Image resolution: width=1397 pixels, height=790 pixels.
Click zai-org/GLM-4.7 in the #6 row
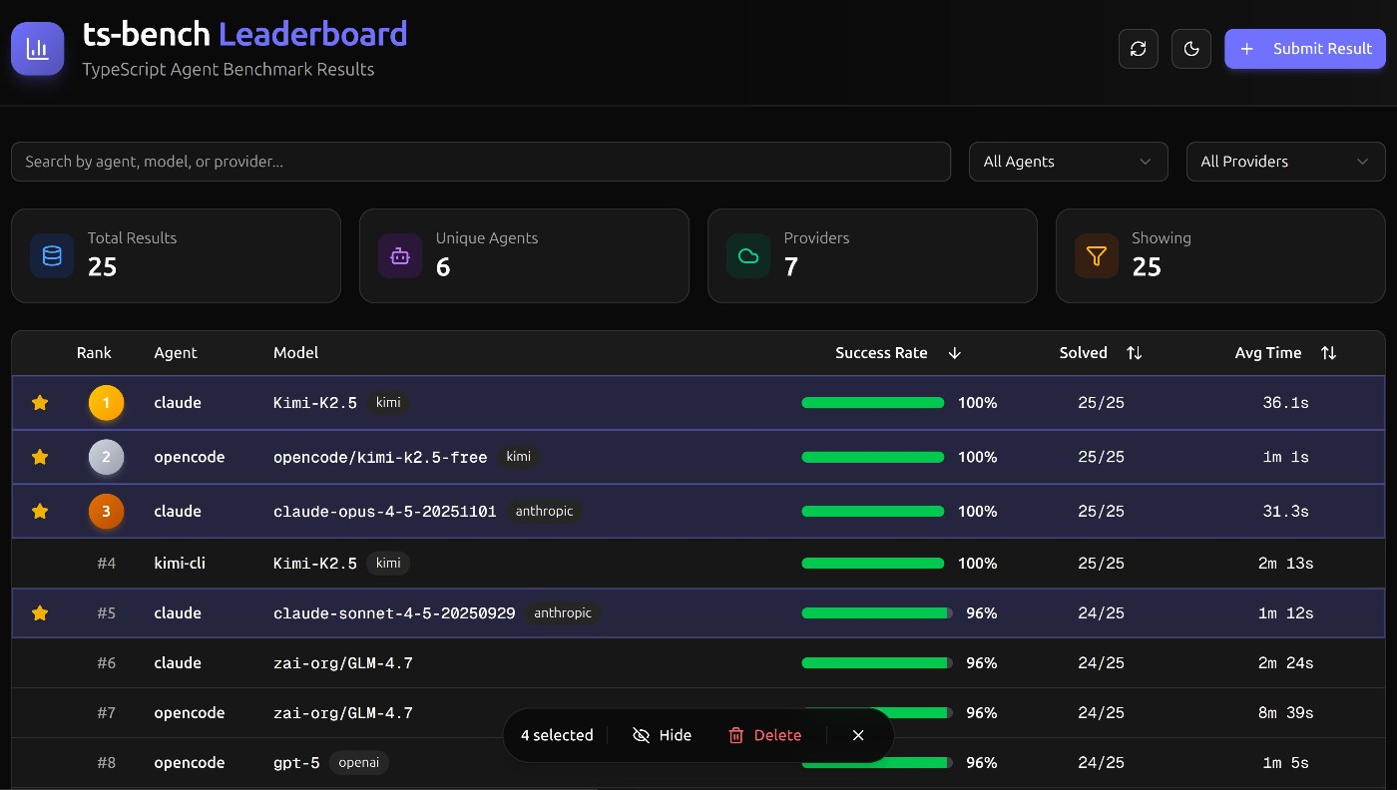tap(343, 662)
